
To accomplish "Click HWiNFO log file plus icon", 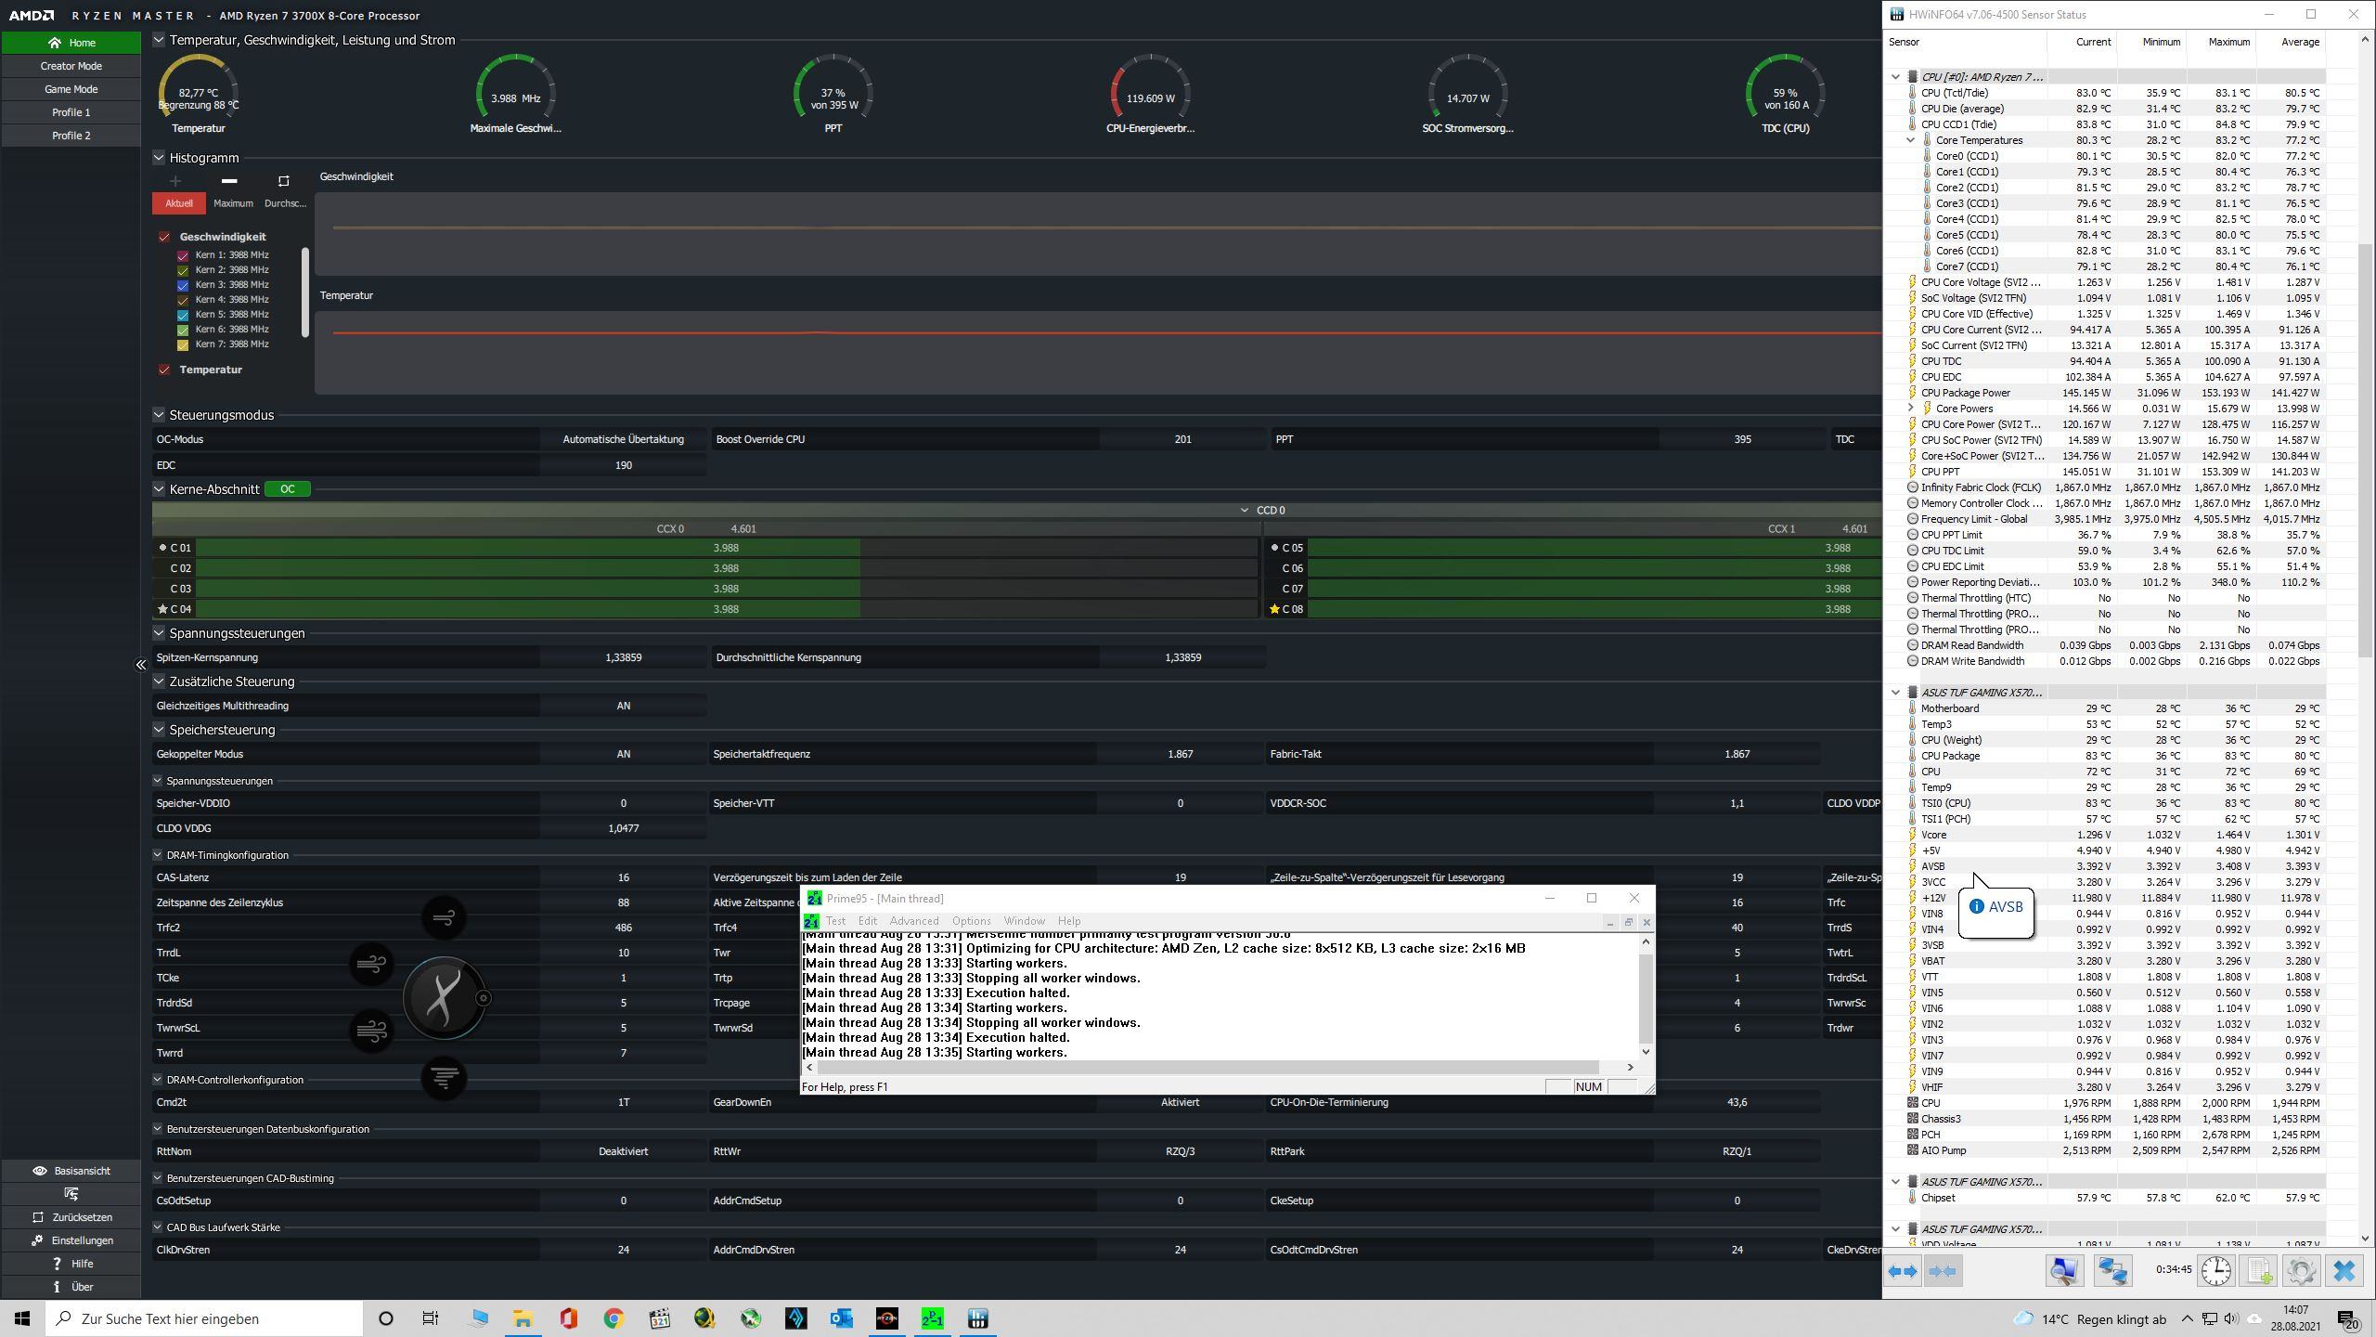I will click(2259, 1271).
